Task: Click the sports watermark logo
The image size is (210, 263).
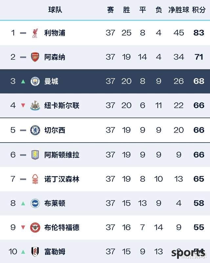Action: [x=188, y=253]
